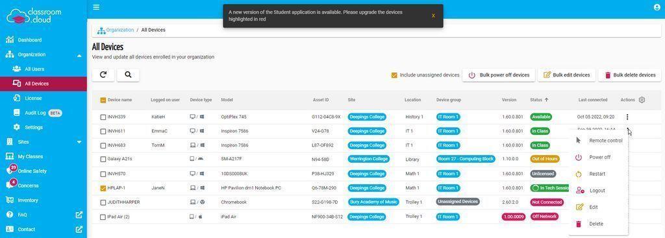The height and width of the screenshot is (238, 665).
Task: Click Bulk edit devices button
Action: tap(566, 75)
